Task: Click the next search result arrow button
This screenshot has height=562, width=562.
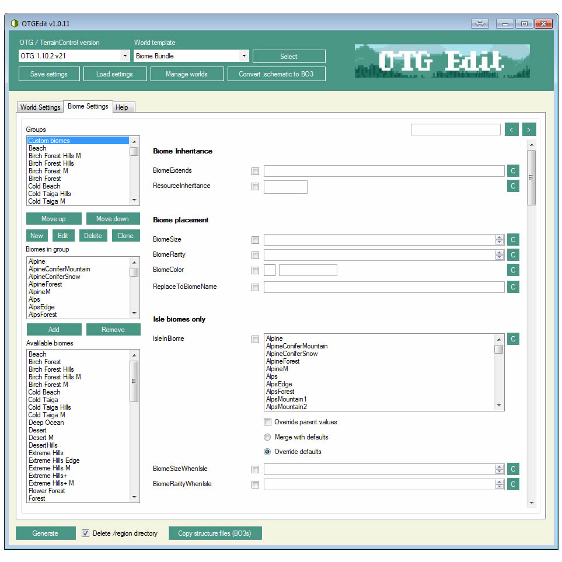Action: coord(529,130)
